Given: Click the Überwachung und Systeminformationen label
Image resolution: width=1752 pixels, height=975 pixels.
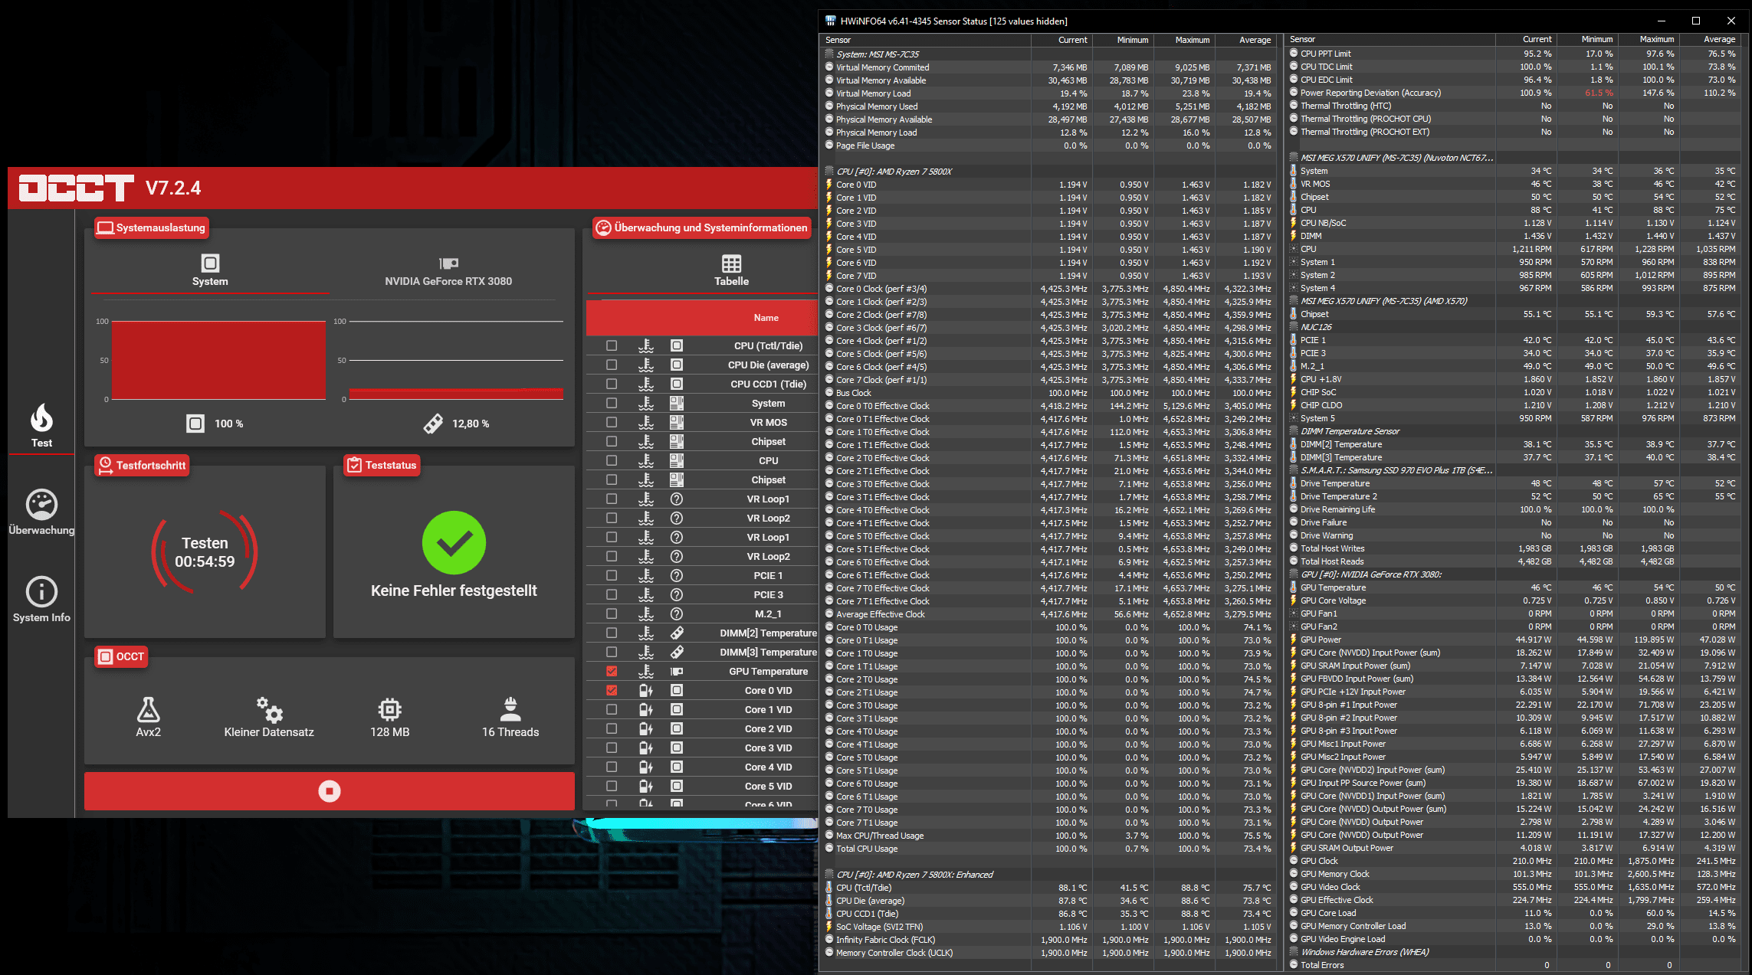Looking at the screenshot, I should coord(702,227).
